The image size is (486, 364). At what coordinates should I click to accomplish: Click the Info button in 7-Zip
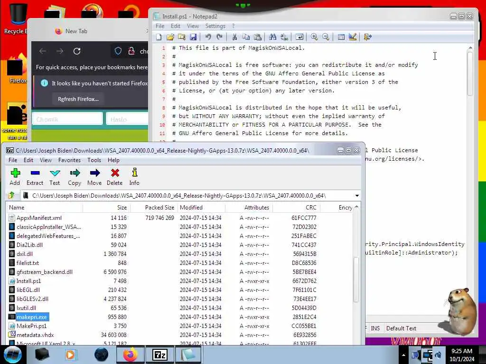[134, 177]
